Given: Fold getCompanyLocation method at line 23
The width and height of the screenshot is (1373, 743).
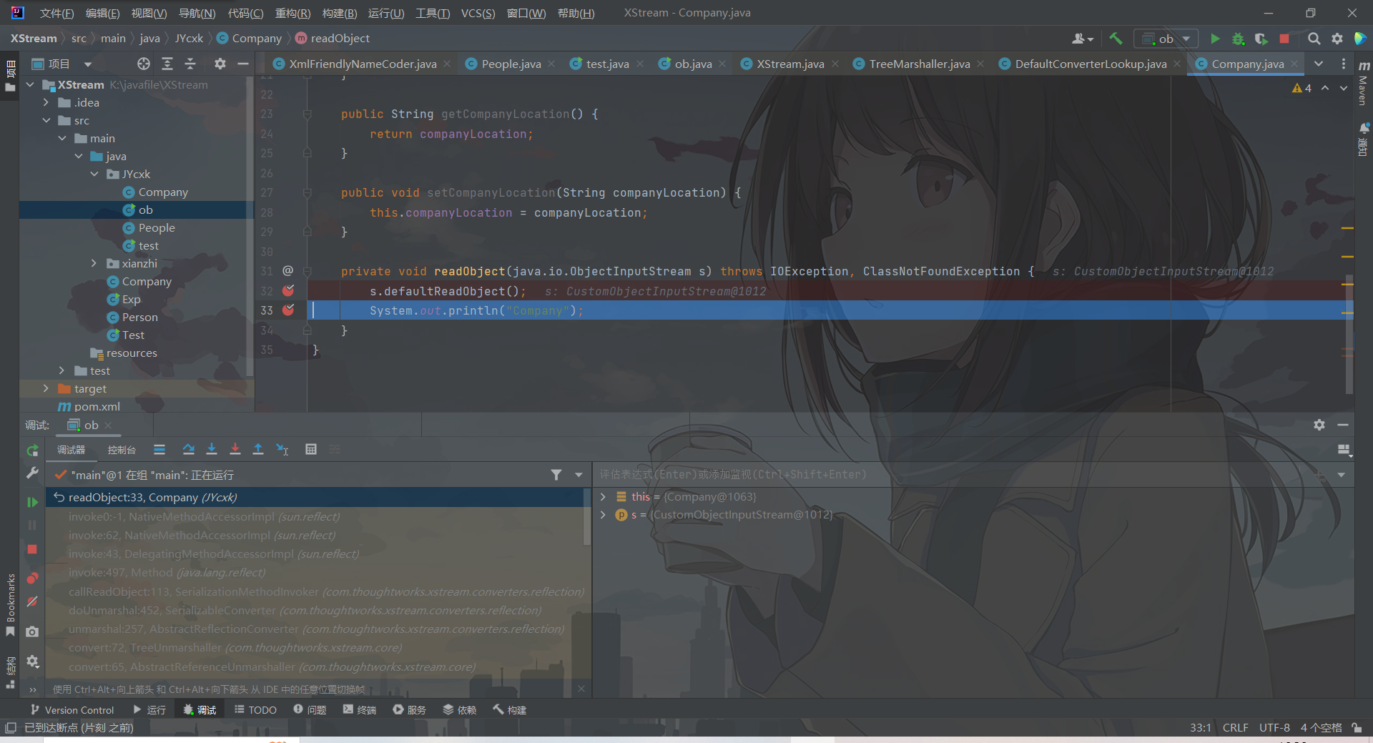Looking at the screenshot, I should (x=307, y=114).
